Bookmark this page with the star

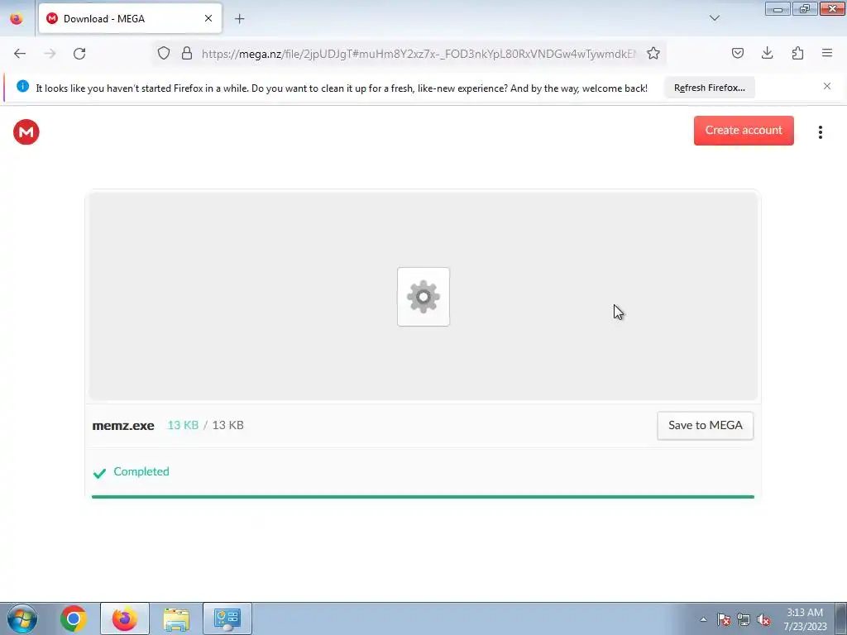pos(653,53)
